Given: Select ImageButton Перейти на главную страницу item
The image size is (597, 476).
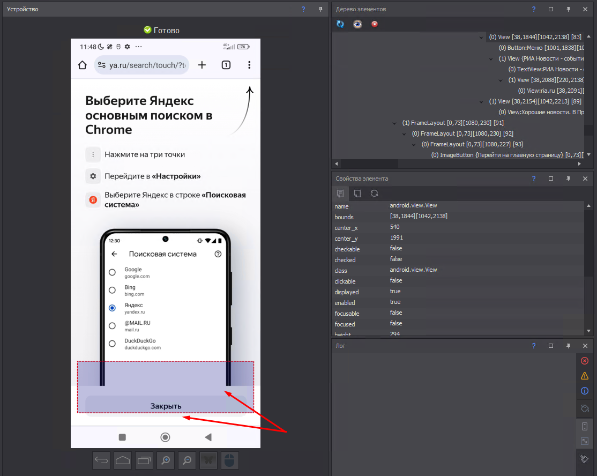Looking at the screenshot, I should (x=508, y=155).
